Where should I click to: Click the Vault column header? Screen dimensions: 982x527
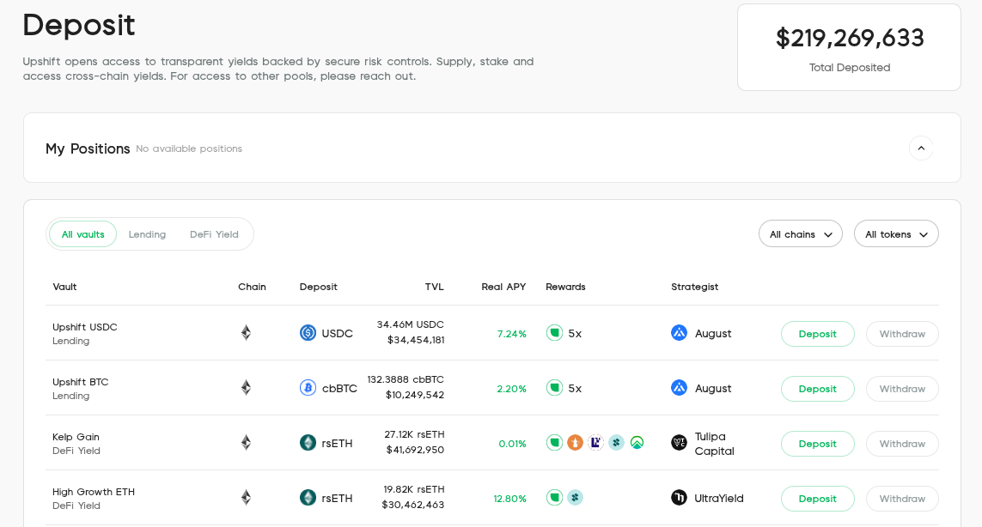pos(64,287)
